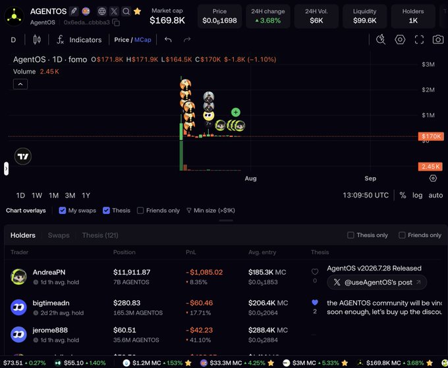Undo last chart action
Screen dimensions: 448x368
click(168, 39)
